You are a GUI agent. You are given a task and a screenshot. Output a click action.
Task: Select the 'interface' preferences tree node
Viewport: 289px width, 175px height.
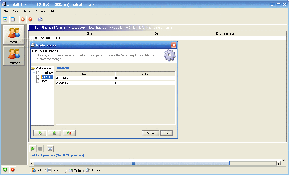(x=47, y=72)
